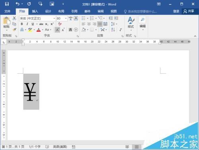Click the enclosed character icon
The width and height of the screenshot is (199, 150).
(76, 30)
